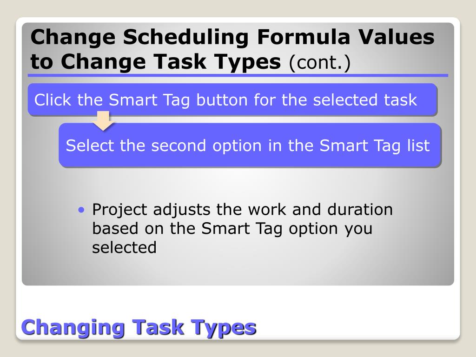Select the 'Change Scheduling Formula Values' title line

click(232, 38)
